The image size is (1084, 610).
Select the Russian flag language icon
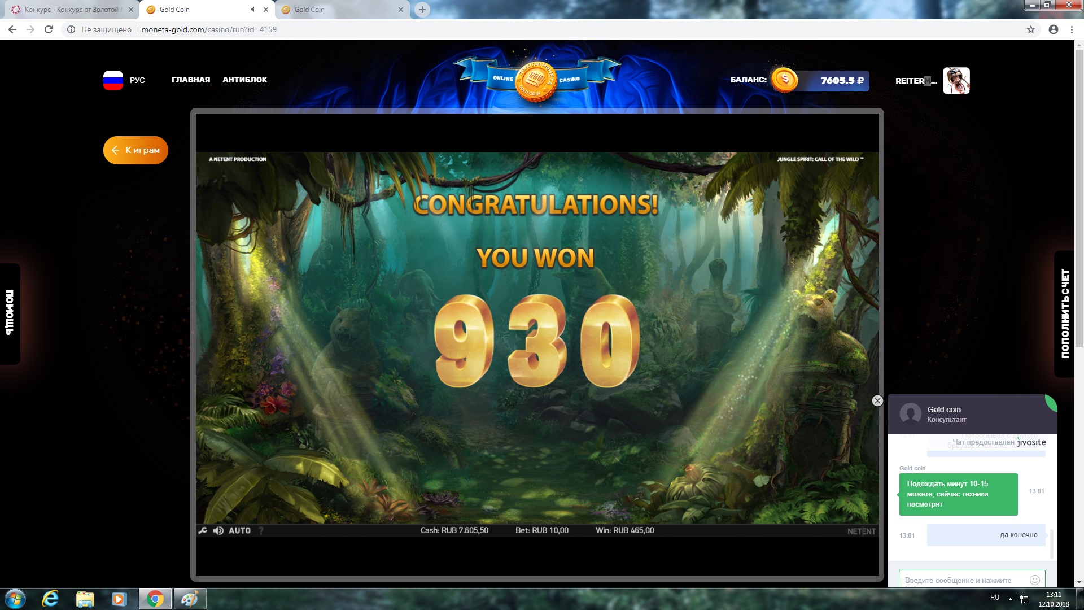(x=113, y=80)
